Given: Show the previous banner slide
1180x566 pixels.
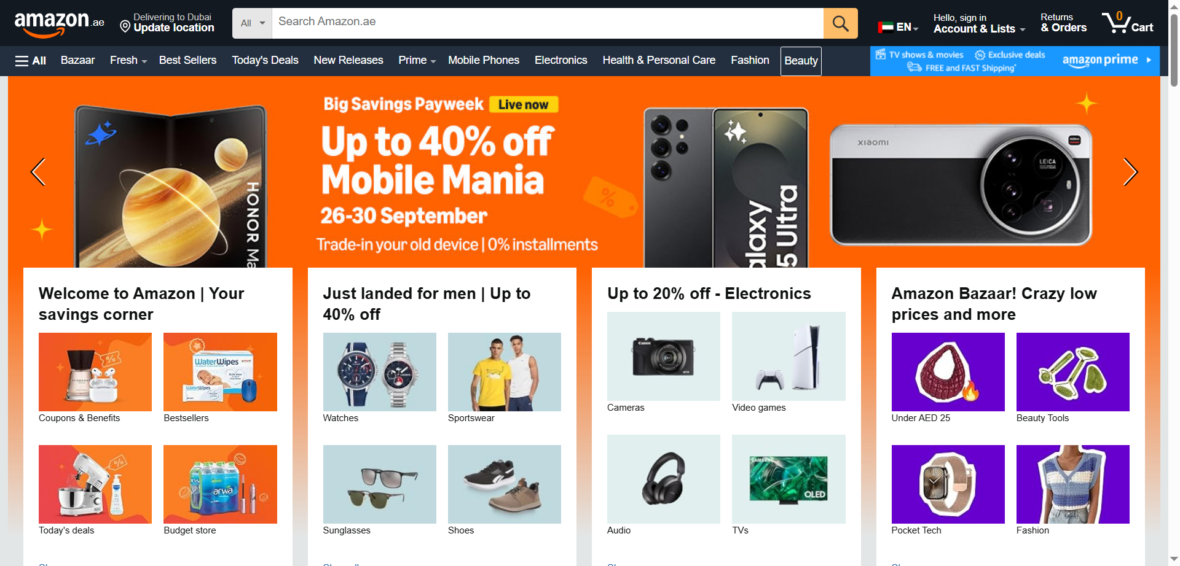Looking at the screenshot, I should 38,172.
